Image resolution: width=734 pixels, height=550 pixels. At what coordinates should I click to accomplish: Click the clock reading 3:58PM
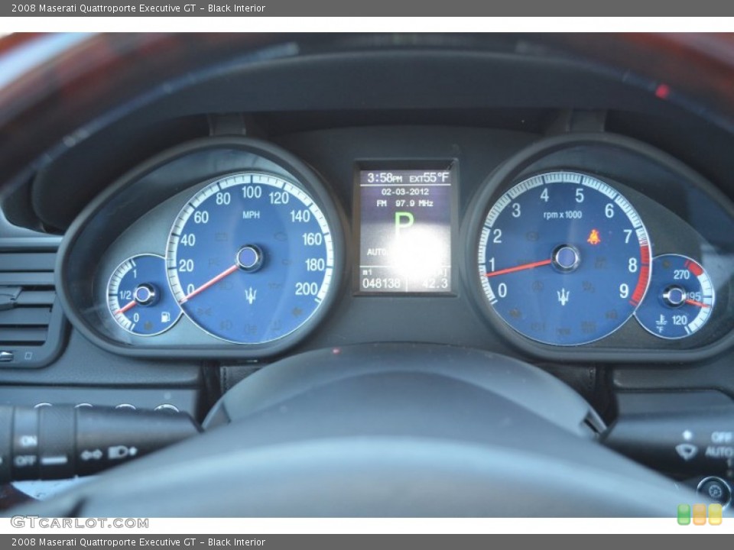point(385,178)
